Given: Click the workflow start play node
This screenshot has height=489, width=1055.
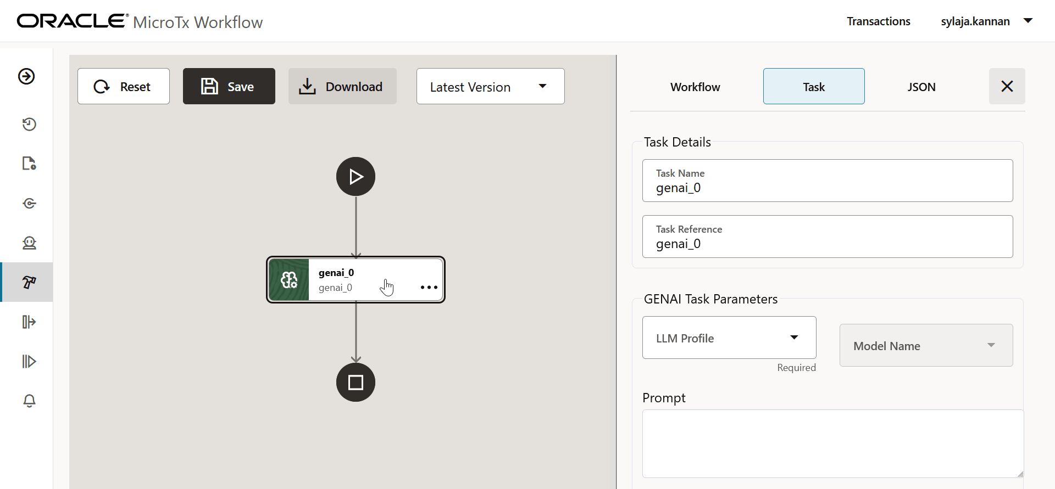Looking at the screenshot, I should [356, 177].
